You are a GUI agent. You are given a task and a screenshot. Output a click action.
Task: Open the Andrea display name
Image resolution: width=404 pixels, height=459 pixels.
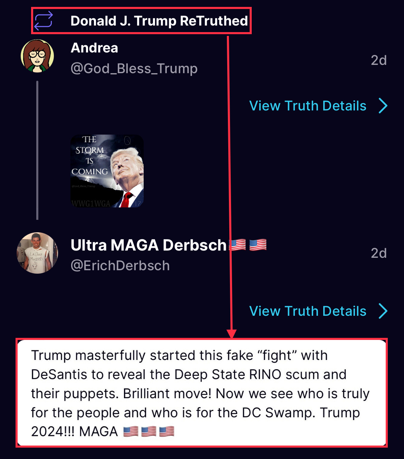94,48
